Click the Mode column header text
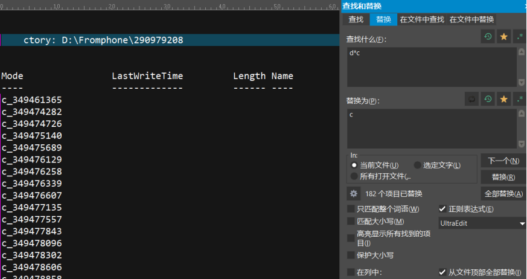This screenshot has width=527, height=279. pyautogui.click(x=13, y=76)
